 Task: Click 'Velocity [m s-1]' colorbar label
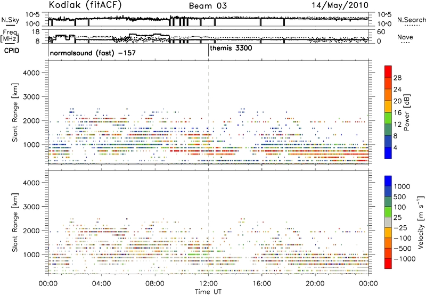tap(421, 223)
